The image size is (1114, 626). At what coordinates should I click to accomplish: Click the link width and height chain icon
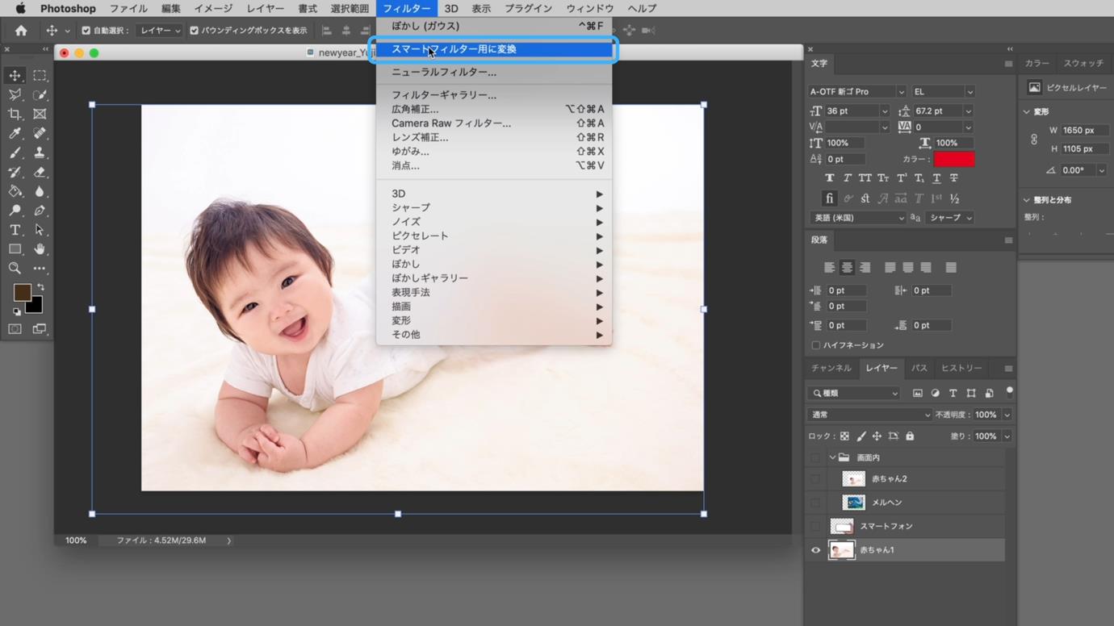point(1034,140)
